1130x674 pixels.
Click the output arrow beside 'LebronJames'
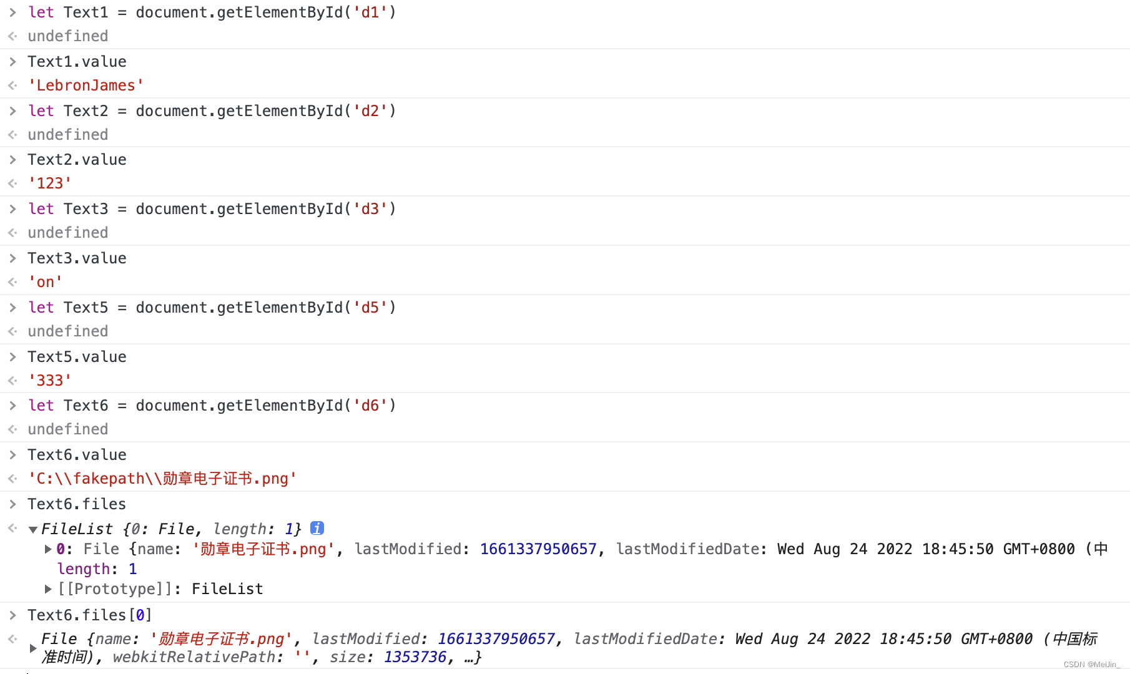click(x=12, y=85)
